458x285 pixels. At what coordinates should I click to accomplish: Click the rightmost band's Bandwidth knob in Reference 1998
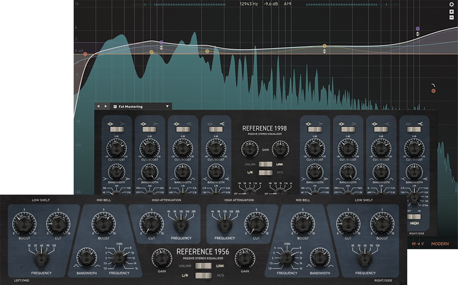point(414,172)
